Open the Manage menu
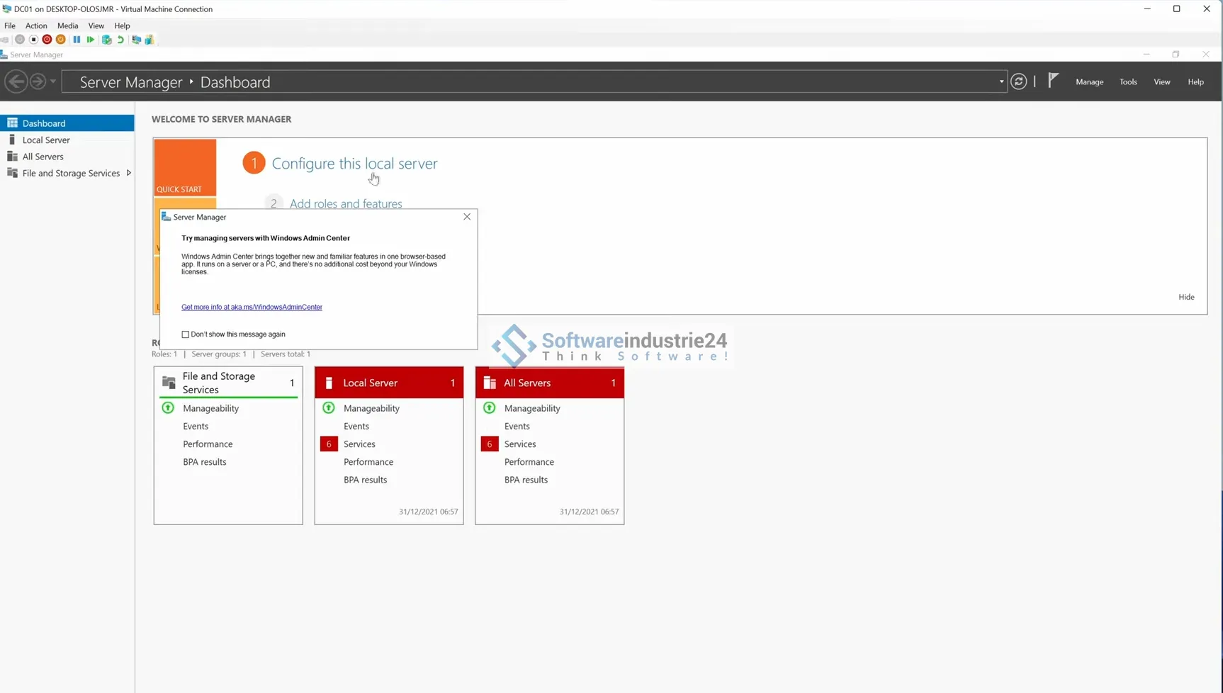 click(1089, 81)
